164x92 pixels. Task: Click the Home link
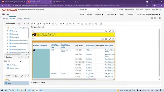pyautogui.click(x=82, y=14)
